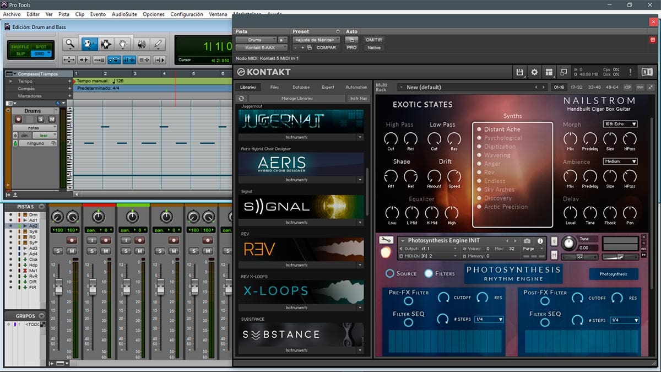This screenshot has height=372, width=661.
Task: Click previous multi arrow next to New (default)
Action: coord(536,87)
